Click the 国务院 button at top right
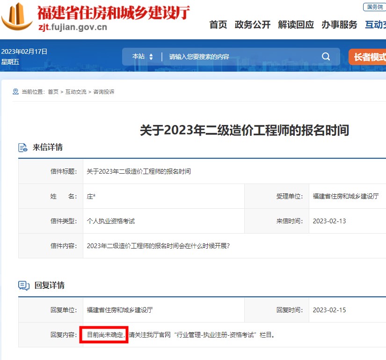This screenshot has width=386, height=360. (374, 7)
